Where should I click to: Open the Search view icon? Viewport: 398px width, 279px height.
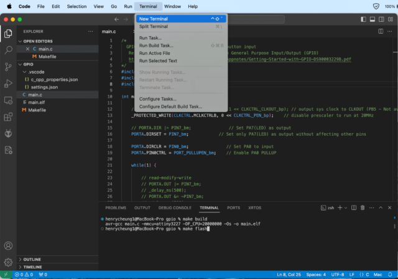[8, 50]
